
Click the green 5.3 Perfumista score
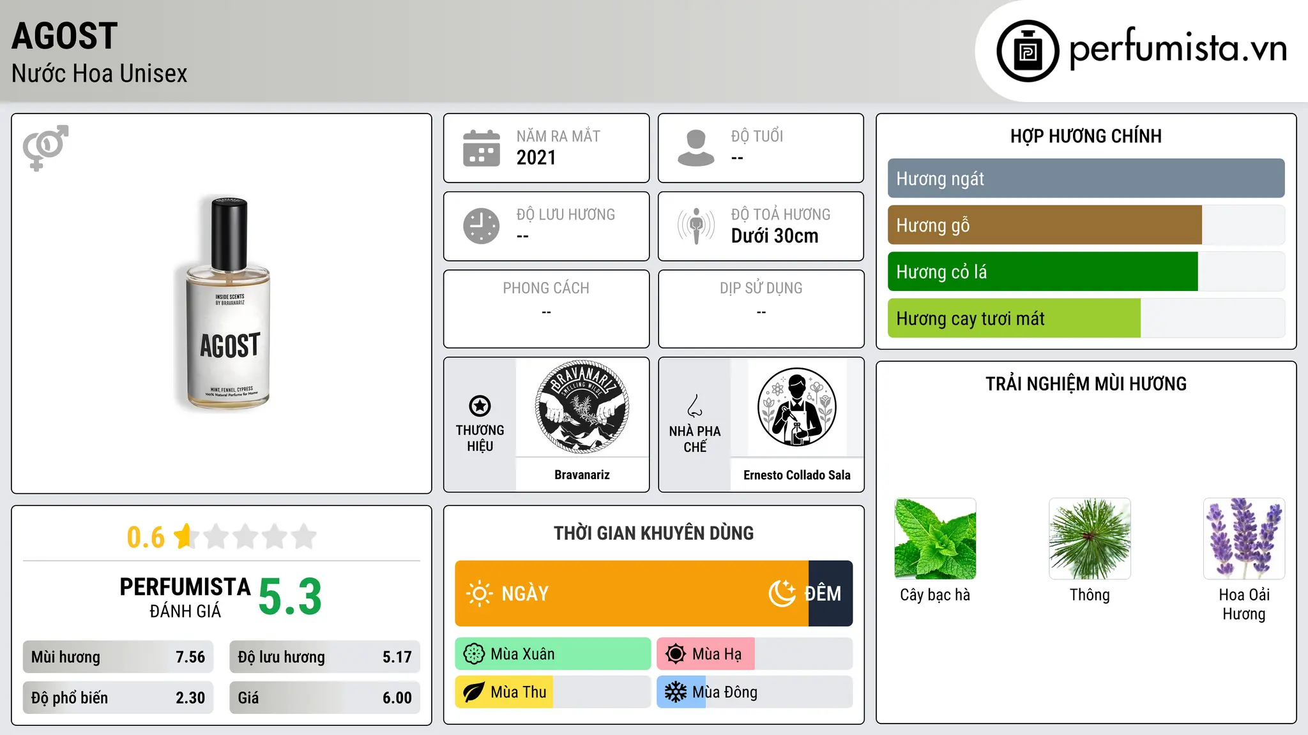(290, 597)
